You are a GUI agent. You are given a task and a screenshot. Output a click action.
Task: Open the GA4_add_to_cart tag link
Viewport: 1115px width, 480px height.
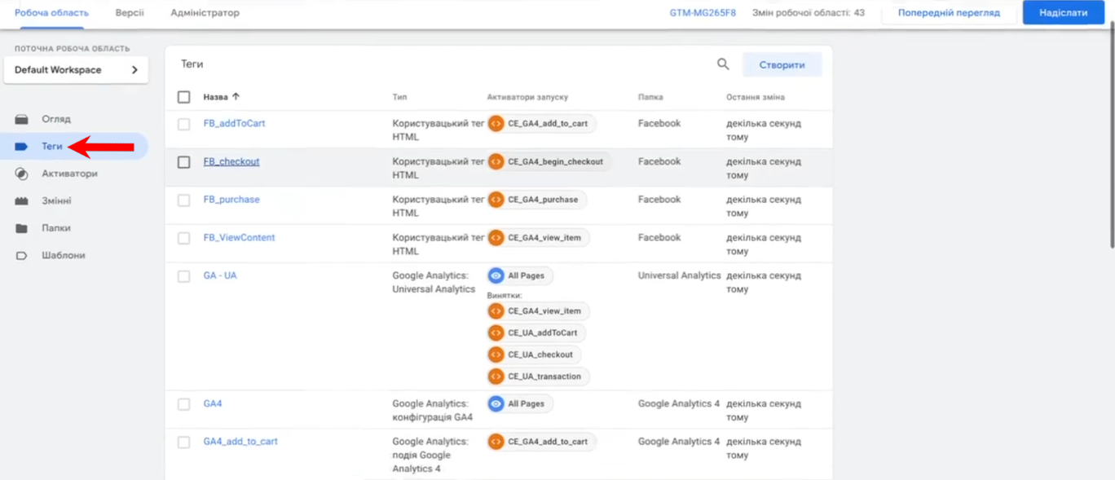[240, 442]
